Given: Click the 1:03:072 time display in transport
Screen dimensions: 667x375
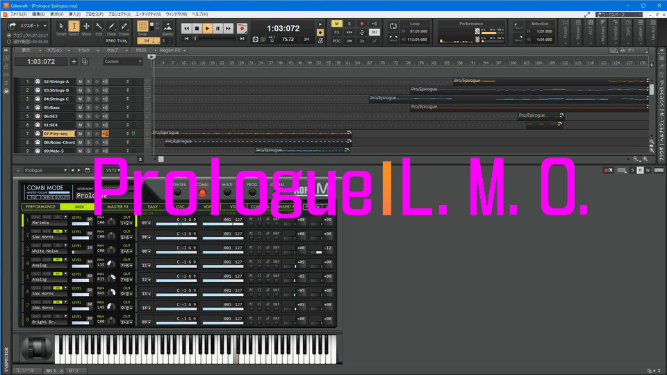Looking at the screenshot, I should pyautogui.click(x=283, y=28).
